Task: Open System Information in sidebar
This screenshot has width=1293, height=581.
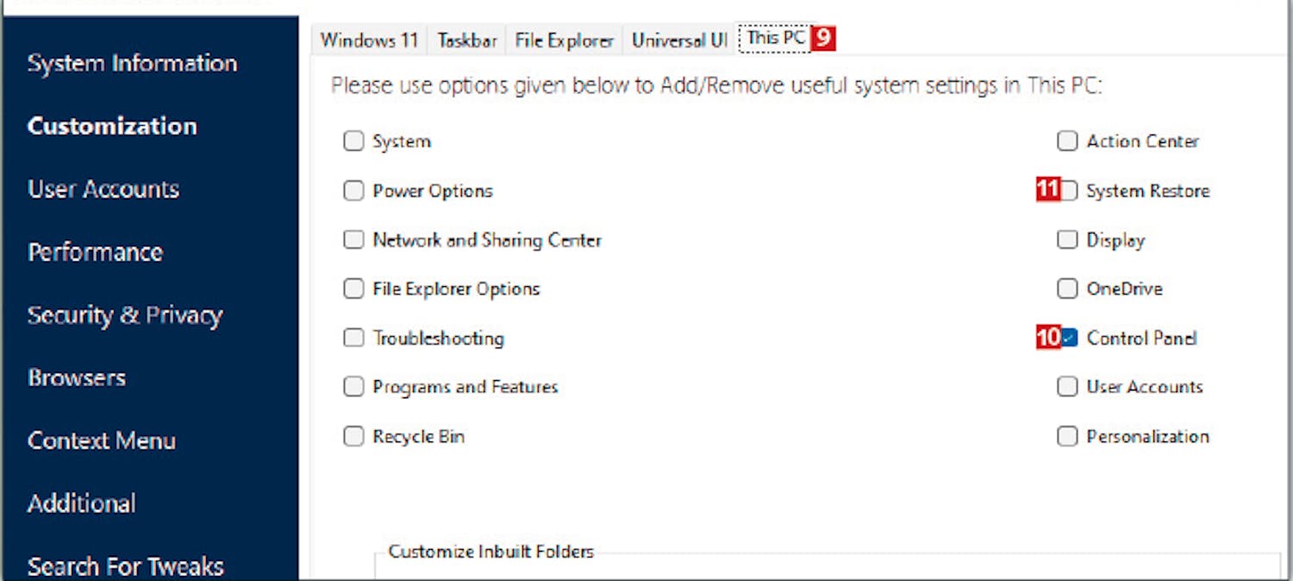Action: coord(132,63)
